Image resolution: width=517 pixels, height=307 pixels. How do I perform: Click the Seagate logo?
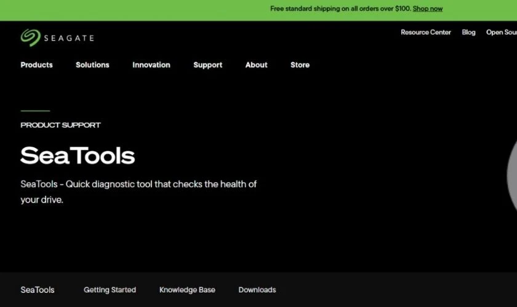pos(57,37)
